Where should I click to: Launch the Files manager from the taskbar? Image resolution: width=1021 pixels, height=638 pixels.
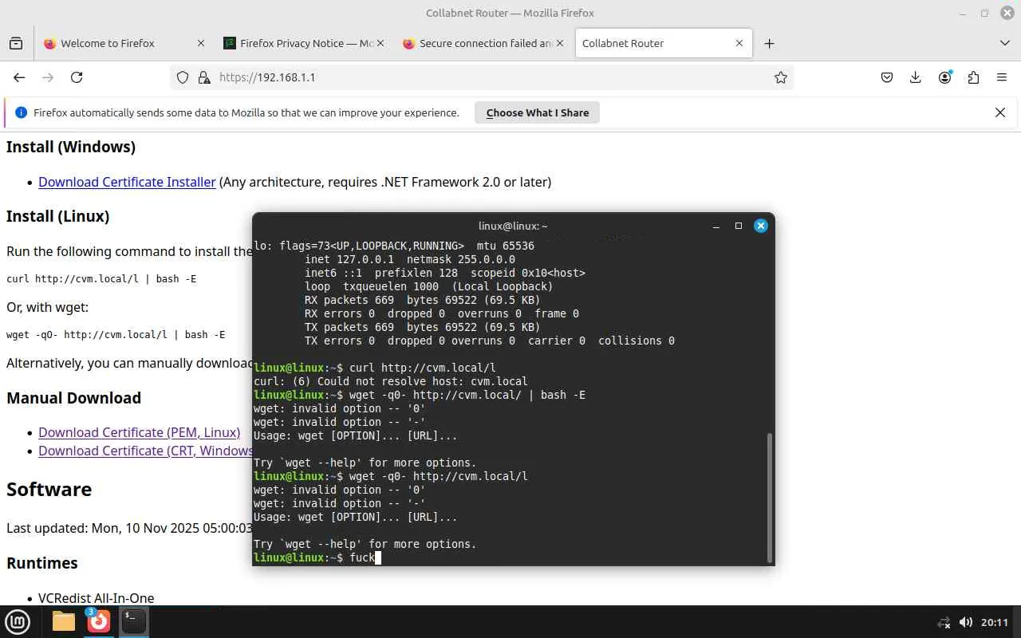[64, 621]
